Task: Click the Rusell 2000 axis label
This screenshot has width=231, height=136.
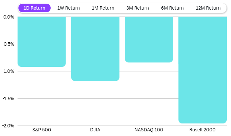Action: click(x=203, y=129)
